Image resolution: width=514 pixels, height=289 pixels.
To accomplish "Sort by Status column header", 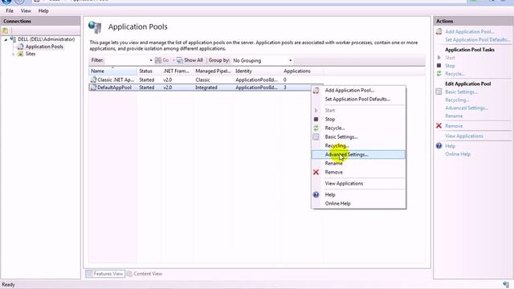I will tap(149, 71).
